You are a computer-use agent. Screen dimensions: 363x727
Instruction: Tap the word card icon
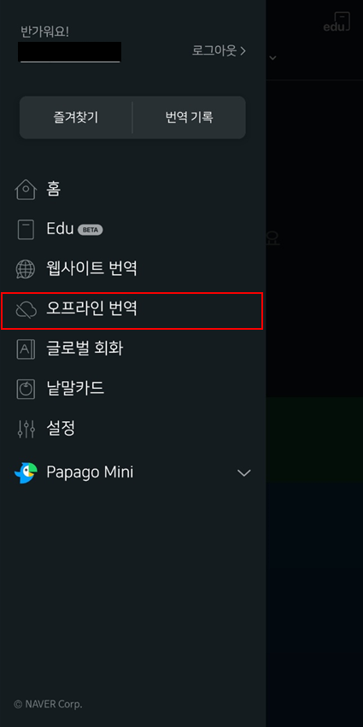click(26, 389)
